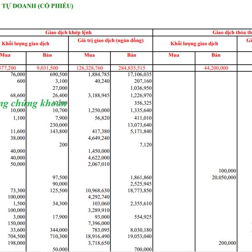
Task: Select the cell 230,000
Action: click(x=58, y=125)
